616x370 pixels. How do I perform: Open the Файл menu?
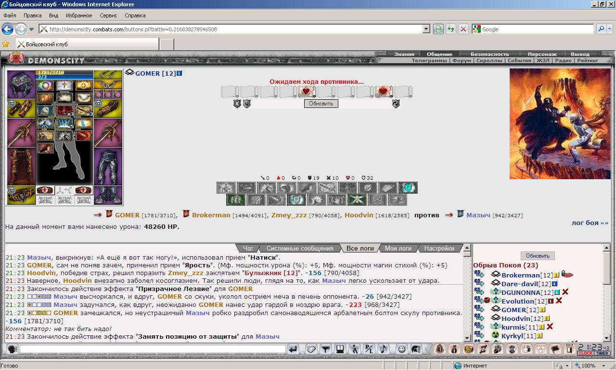[10, 15]
